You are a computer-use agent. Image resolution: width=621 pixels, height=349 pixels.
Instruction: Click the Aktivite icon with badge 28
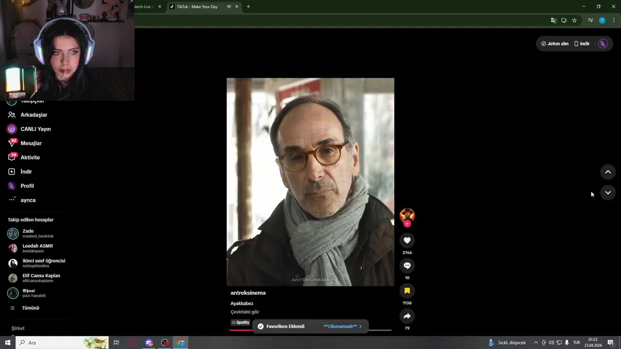pos(12,158)
